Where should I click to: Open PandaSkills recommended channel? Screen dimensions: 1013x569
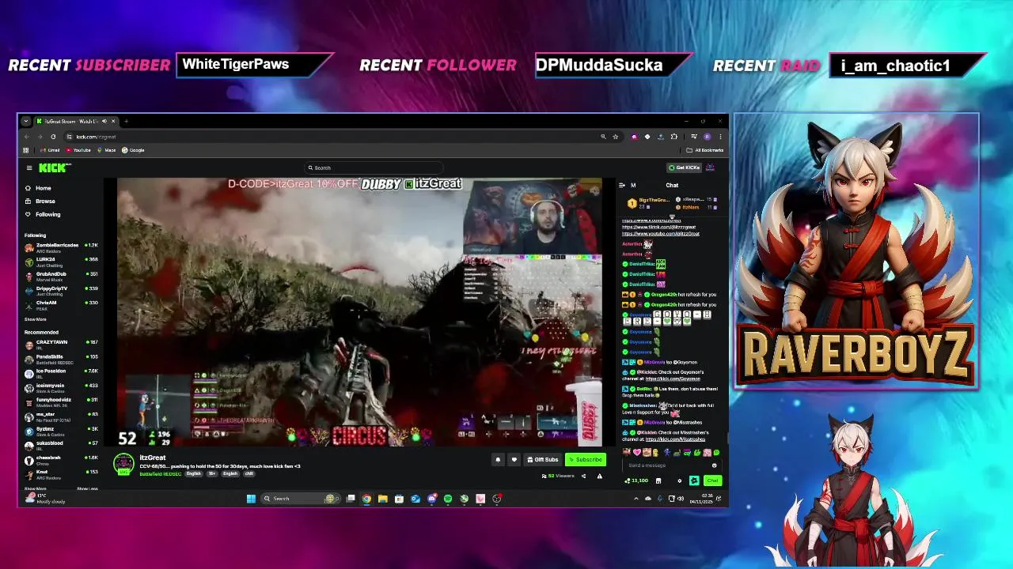(x=62, y=358)
